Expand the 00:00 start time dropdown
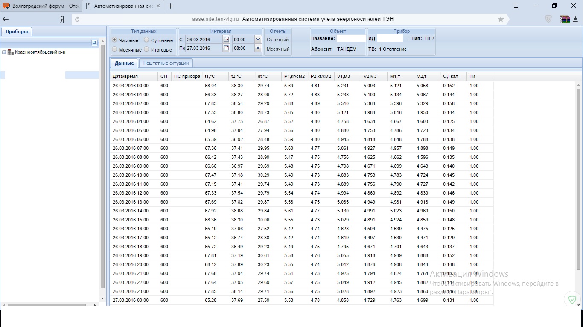The image size is (583, 327). tap(257, 40)
